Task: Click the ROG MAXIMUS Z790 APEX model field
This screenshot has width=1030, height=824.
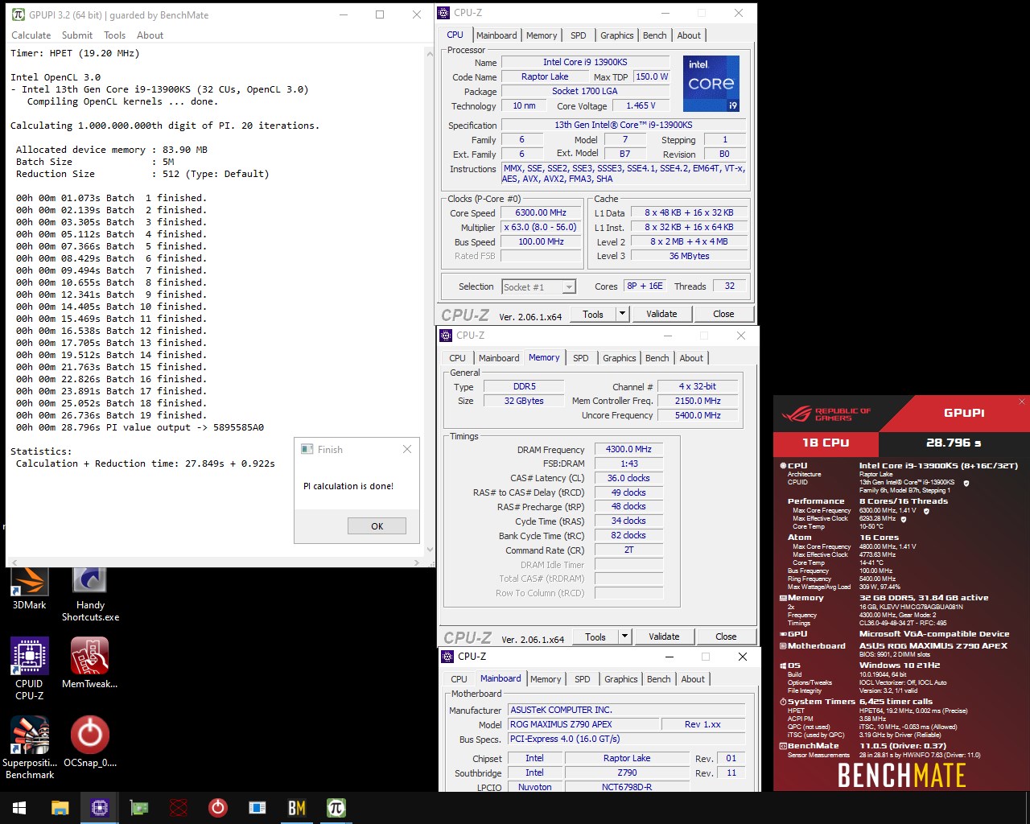Action: click(x=583, y=724)
